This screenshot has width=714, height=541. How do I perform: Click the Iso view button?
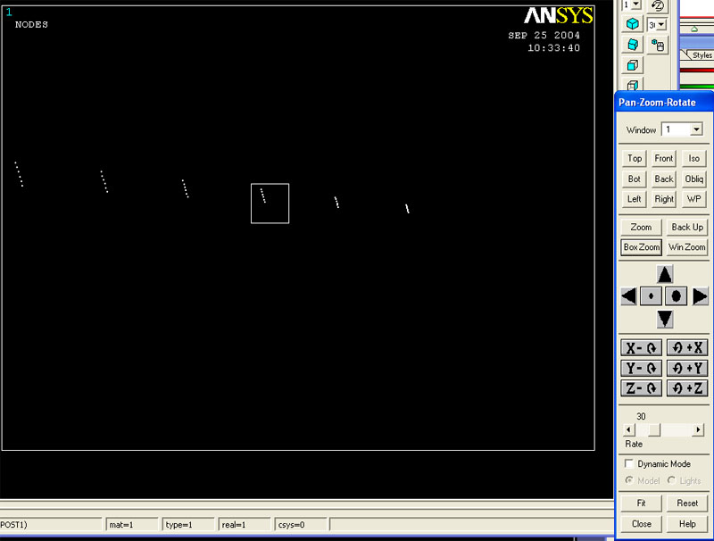[x=693, y=158]
